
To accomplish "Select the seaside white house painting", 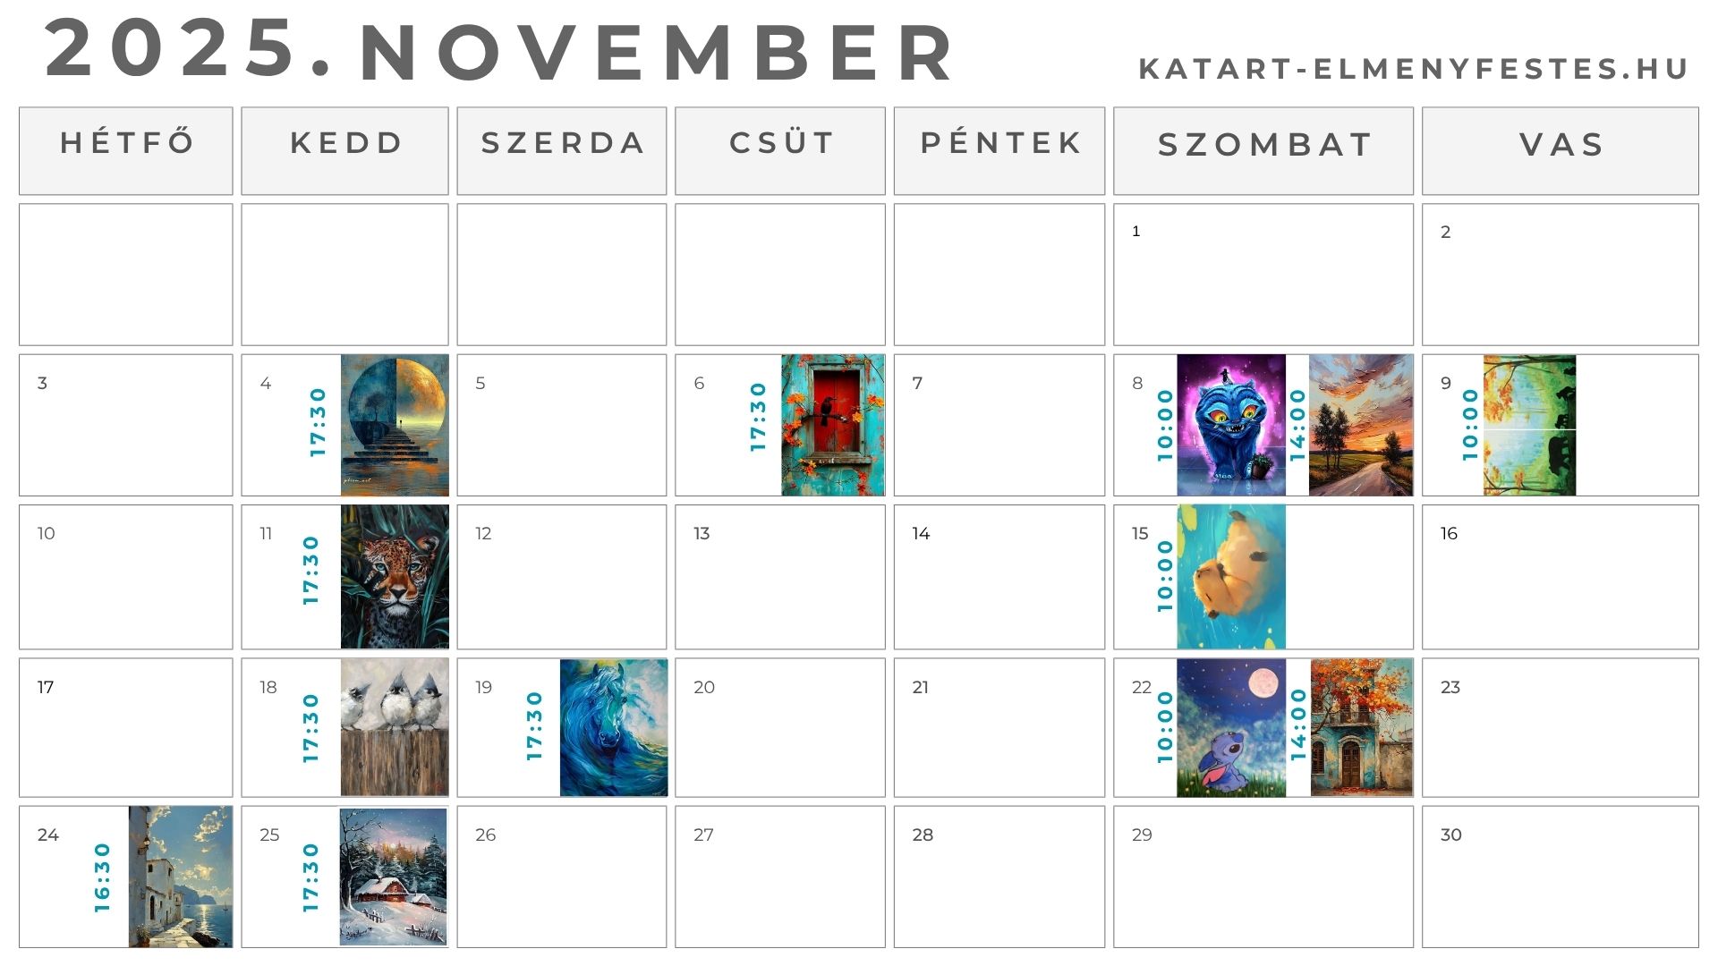I will click(180, 877).
